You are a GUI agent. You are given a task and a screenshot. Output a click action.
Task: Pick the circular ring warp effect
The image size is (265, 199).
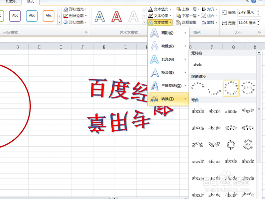[x=231, y=145]
